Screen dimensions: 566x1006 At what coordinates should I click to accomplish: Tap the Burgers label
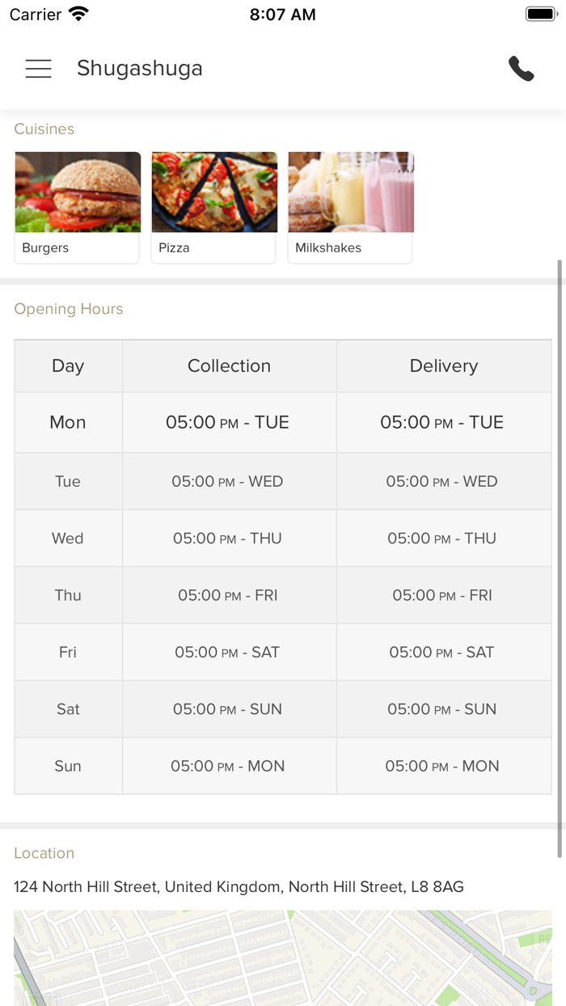(45, 248)
